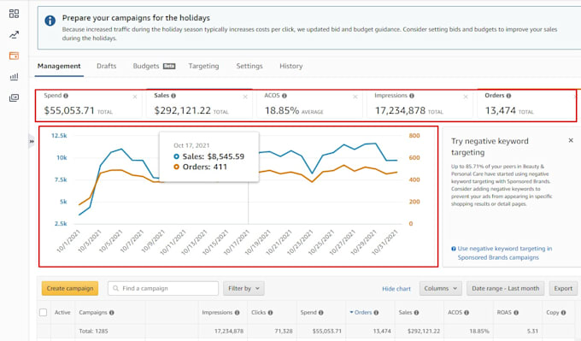This screenshot has height=341, width=581.
Task: Remove the Sales metric card
Action: (x=245, y=97)
